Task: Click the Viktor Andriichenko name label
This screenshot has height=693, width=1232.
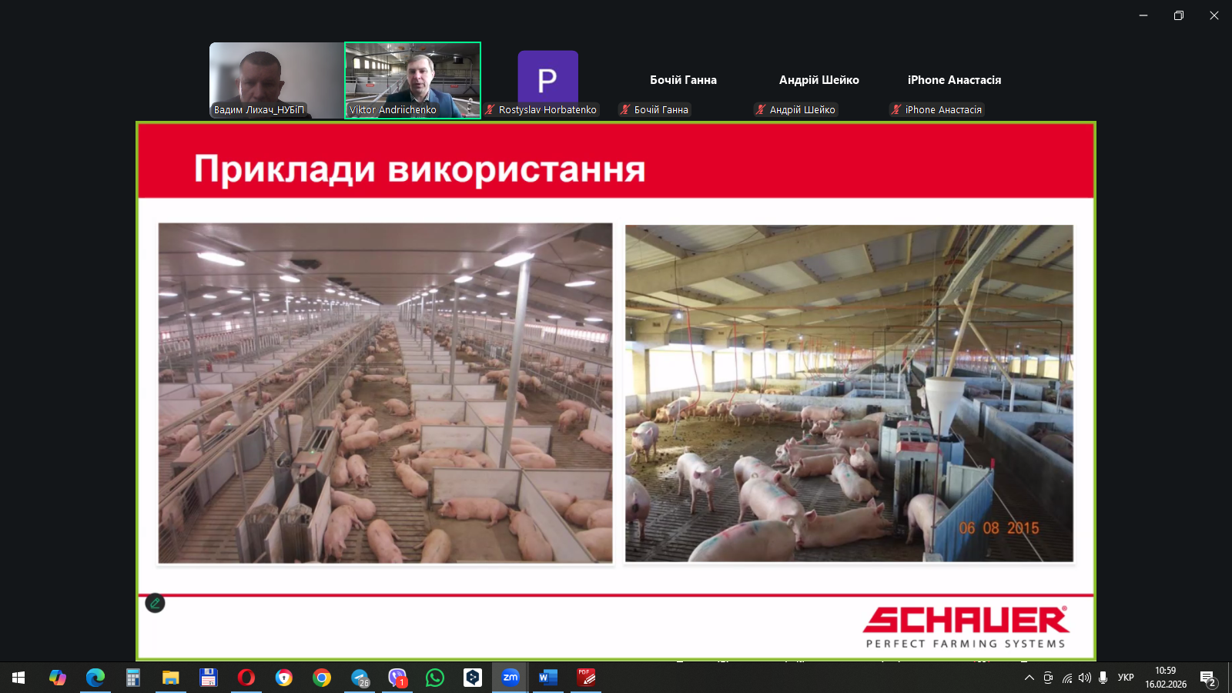Action: (393, 109)
